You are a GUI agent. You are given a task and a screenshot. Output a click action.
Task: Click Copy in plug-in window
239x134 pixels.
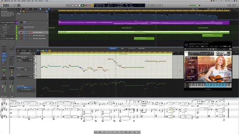(x=202, y=46)
